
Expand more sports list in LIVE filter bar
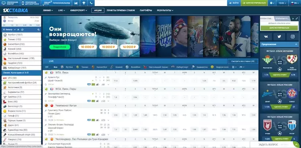[x=234, y=67]
